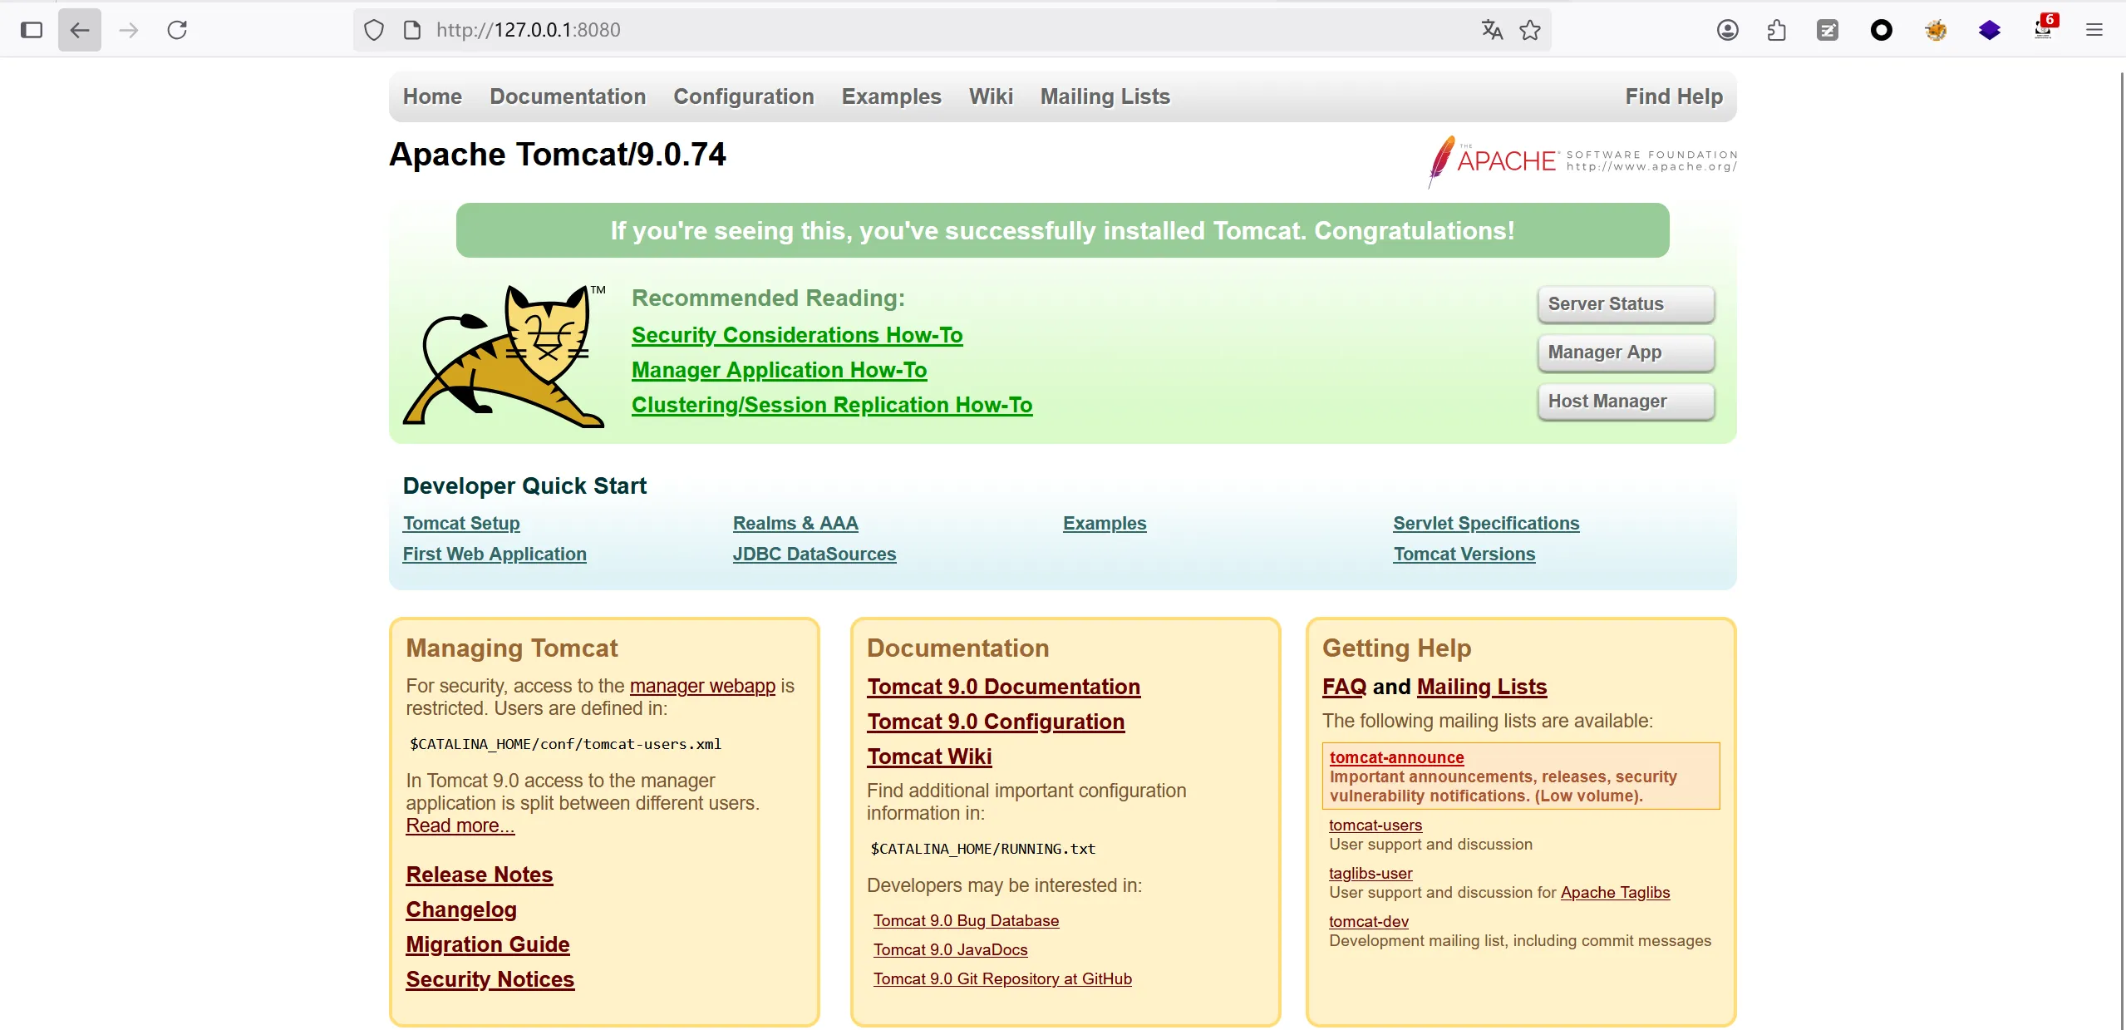
Task: Click the translate page icon
Action: tap(1492, 31)
